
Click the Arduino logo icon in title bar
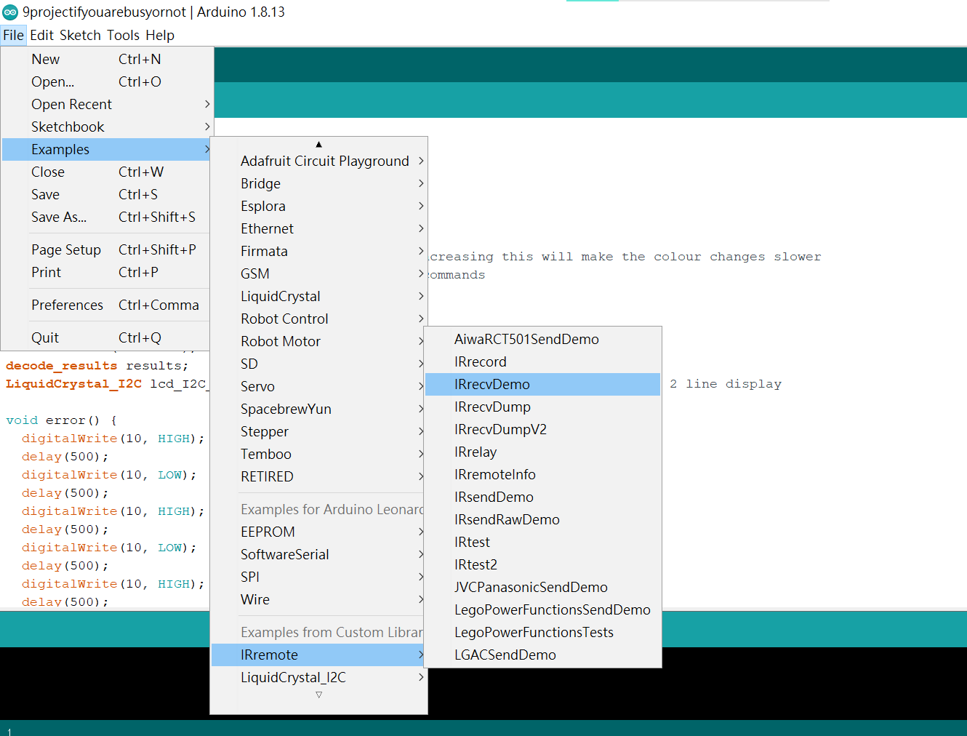(x=10, y=12)
